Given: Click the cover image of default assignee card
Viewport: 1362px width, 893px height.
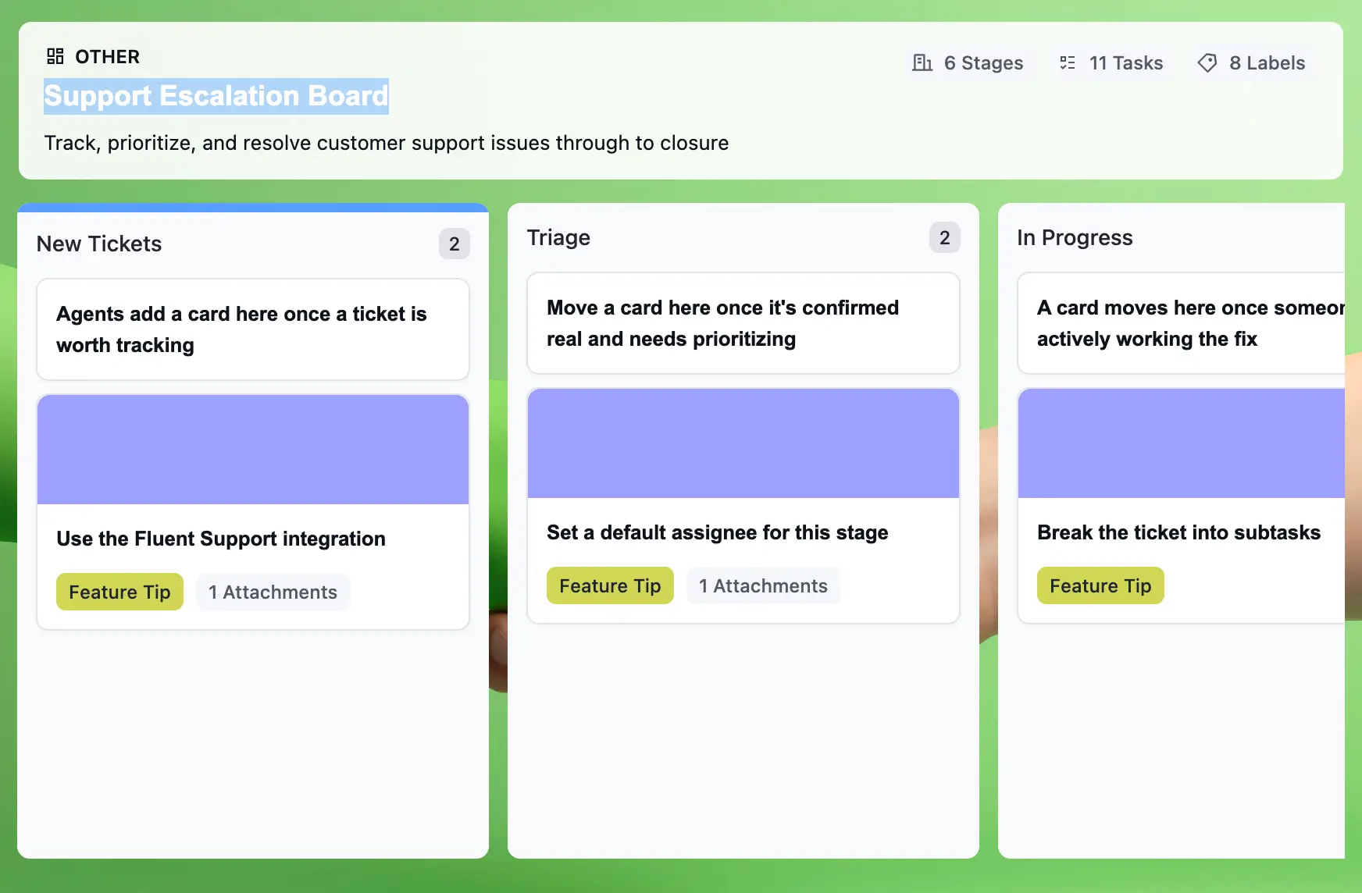Looking at the screenshot, I should 743,443.
